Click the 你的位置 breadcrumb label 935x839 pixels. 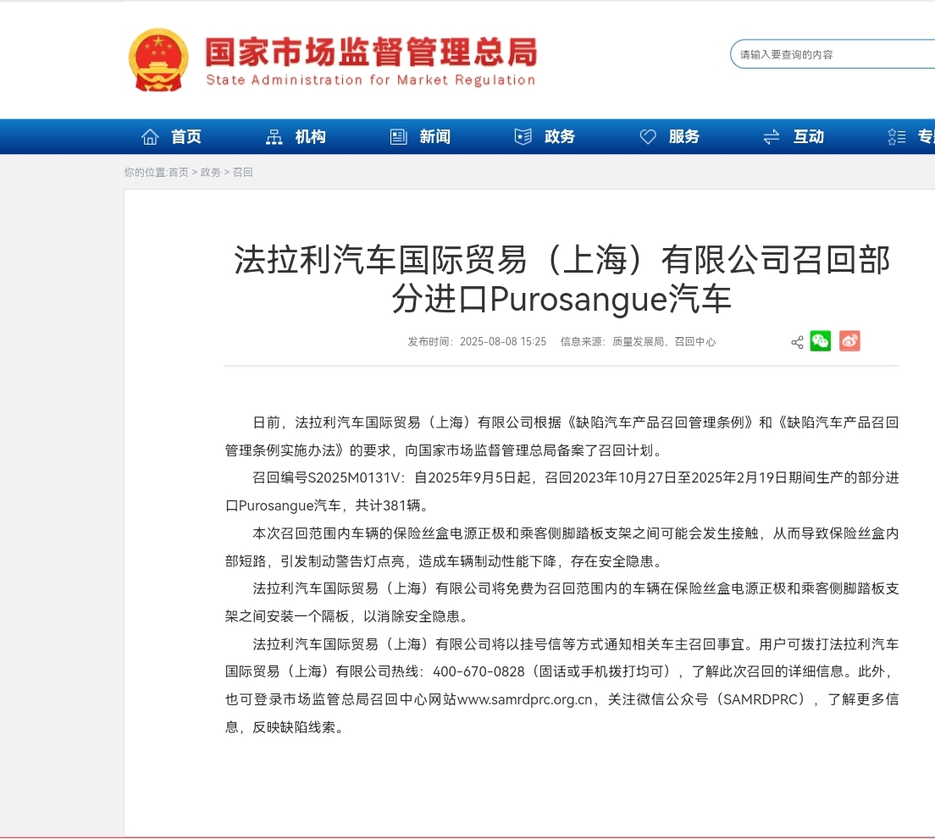(x=144, y=172)
